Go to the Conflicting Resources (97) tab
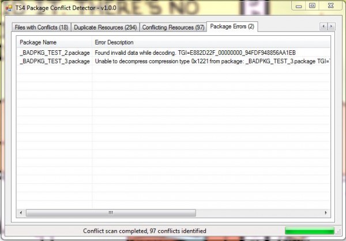 173,27
